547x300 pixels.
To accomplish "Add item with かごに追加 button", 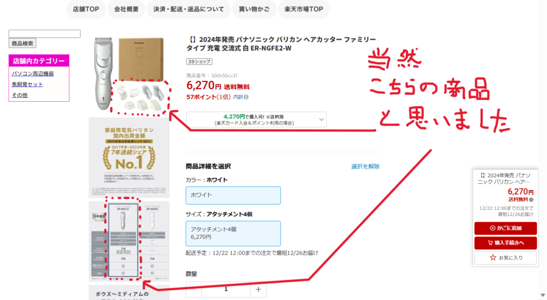I will (505, 228).
